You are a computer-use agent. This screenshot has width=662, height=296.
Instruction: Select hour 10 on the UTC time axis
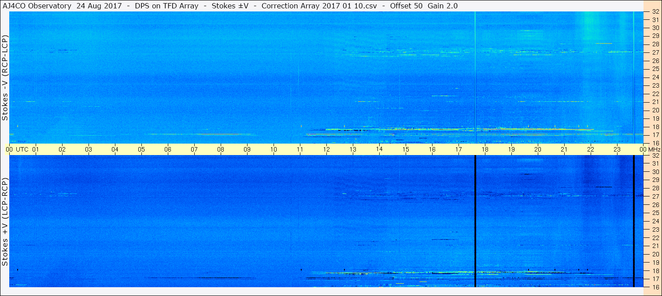click(x=274, y=149)
